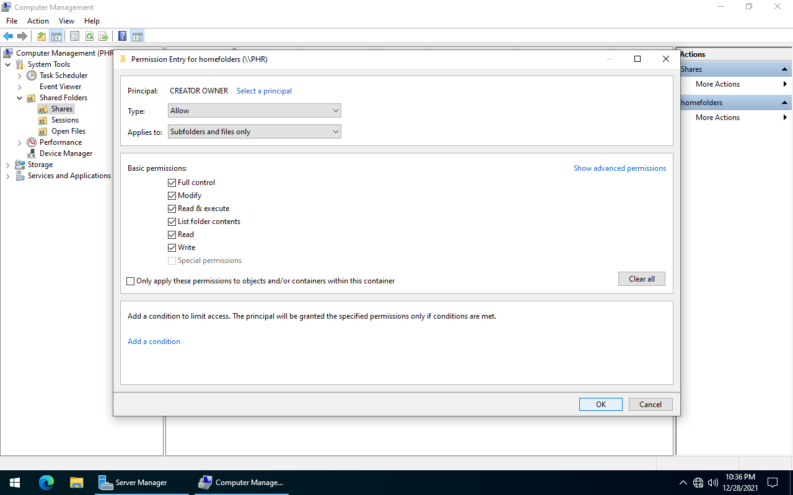Click the Export List toolbar icon

pyautogui.click(x=103, y=37)
